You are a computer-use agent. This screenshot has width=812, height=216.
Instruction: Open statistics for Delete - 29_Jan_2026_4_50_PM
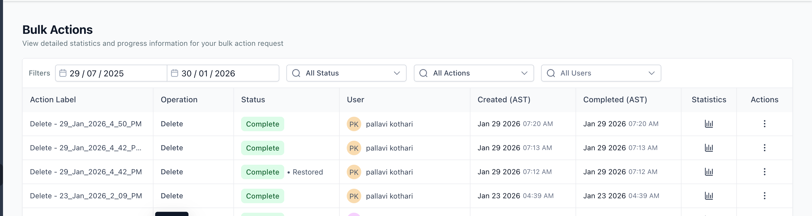pos(709,124)
